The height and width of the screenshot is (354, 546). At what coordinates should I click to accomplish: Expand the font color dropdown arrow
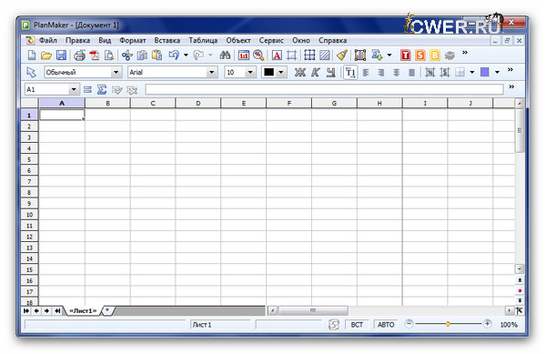point(281,73)
